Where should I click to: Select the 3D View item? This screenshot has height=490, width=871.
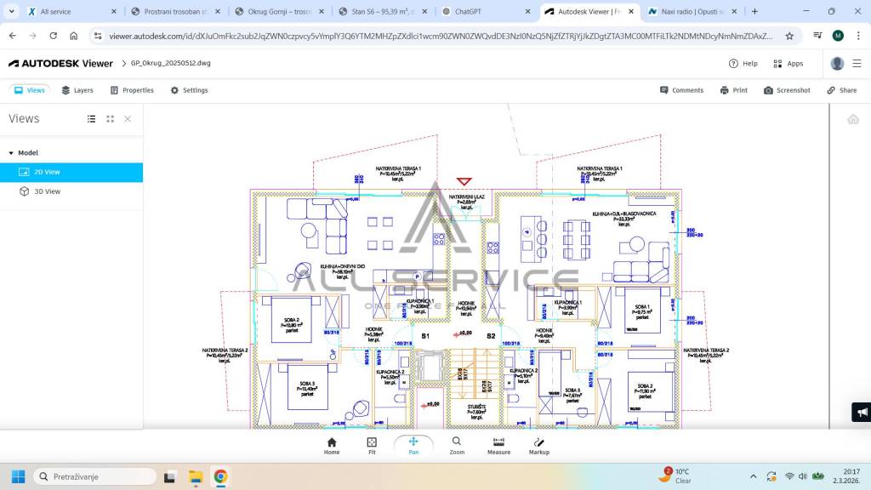[47, 191]
